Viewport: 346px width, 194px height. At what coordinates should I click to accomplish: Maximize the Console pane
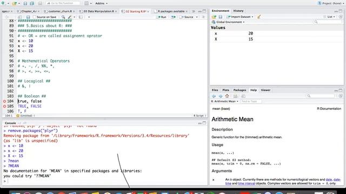204,123
